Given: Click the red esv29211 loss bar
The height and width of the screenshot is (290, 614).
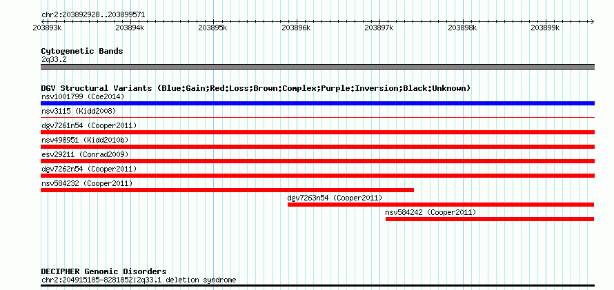Looking at the screenshot, I should 317,161.
